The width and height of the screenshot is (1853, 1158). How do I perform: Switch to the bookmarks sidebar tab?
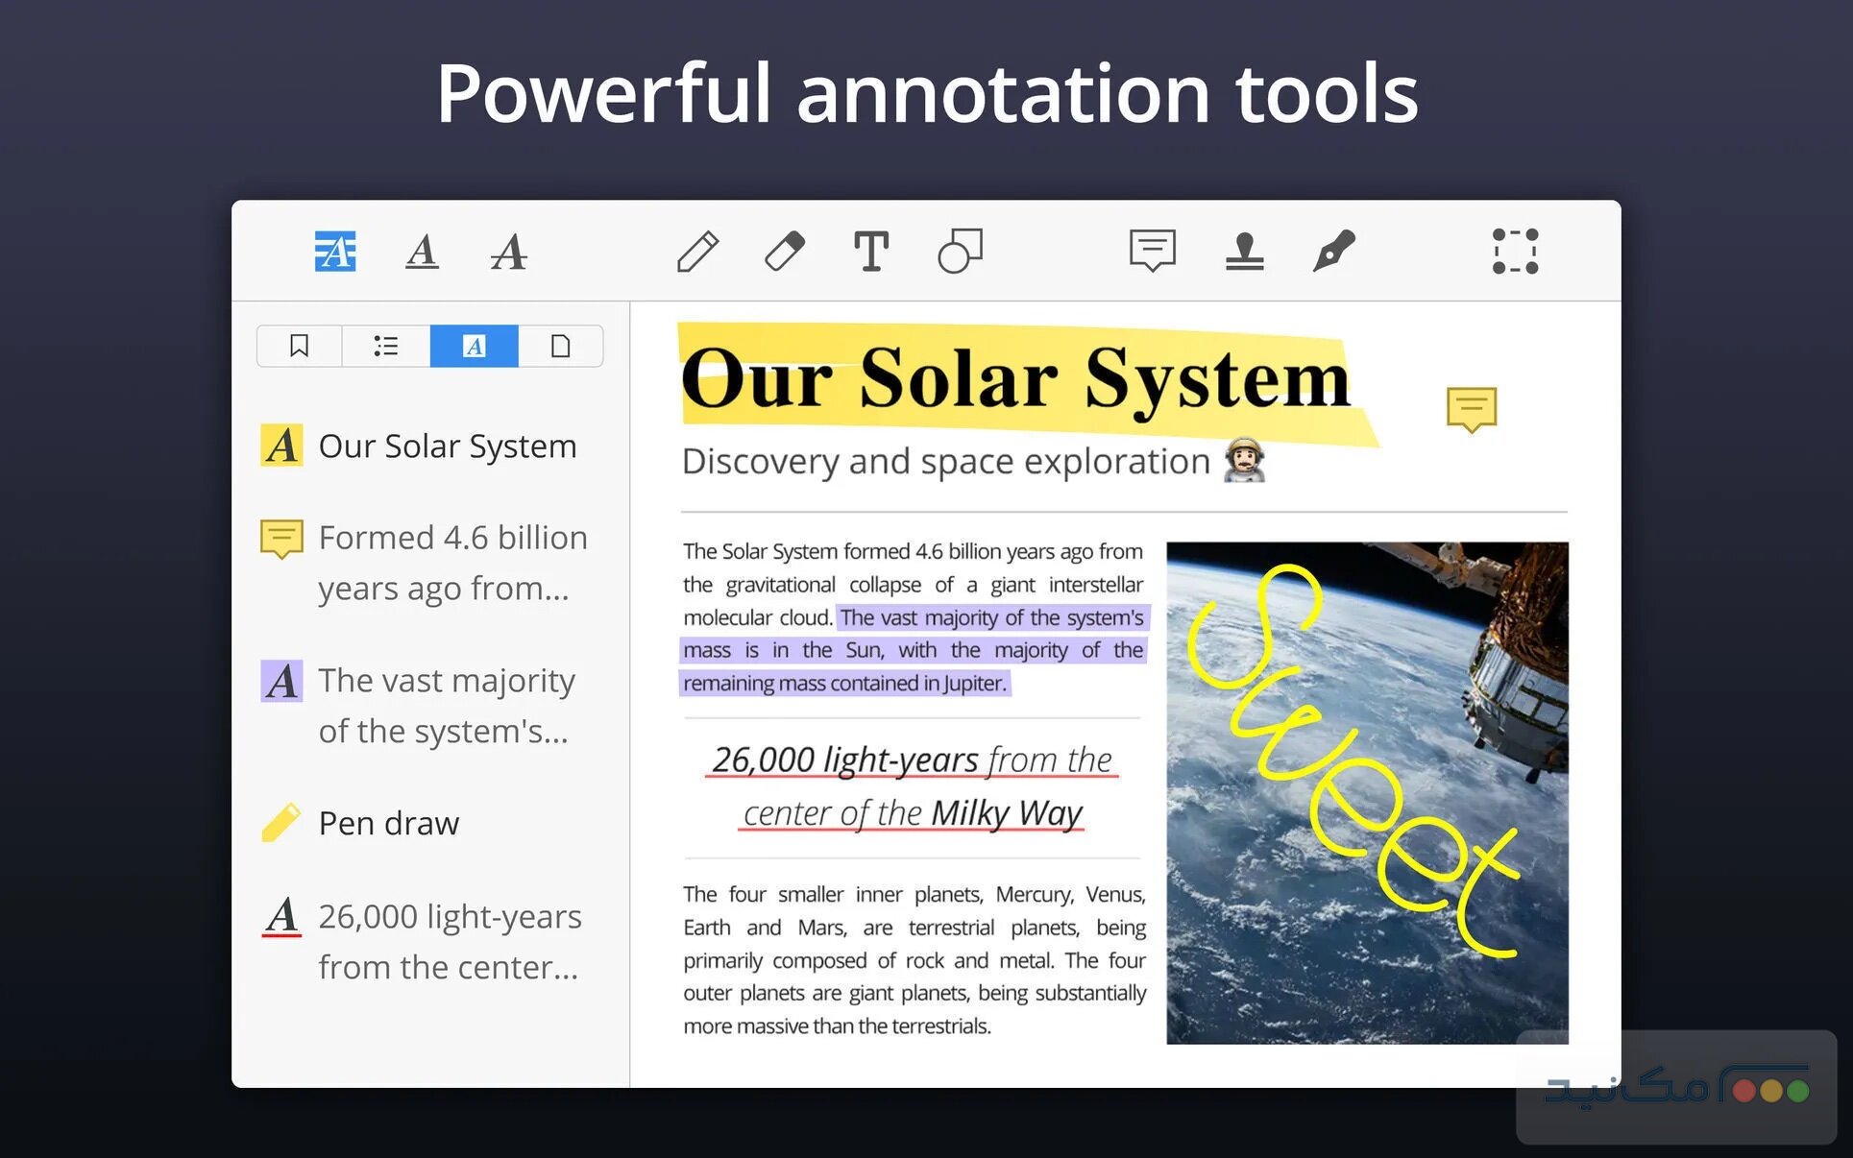coord(299,346)
